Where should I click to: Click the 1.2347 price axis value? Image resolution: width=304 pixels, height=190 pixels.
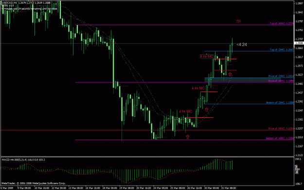299,111
